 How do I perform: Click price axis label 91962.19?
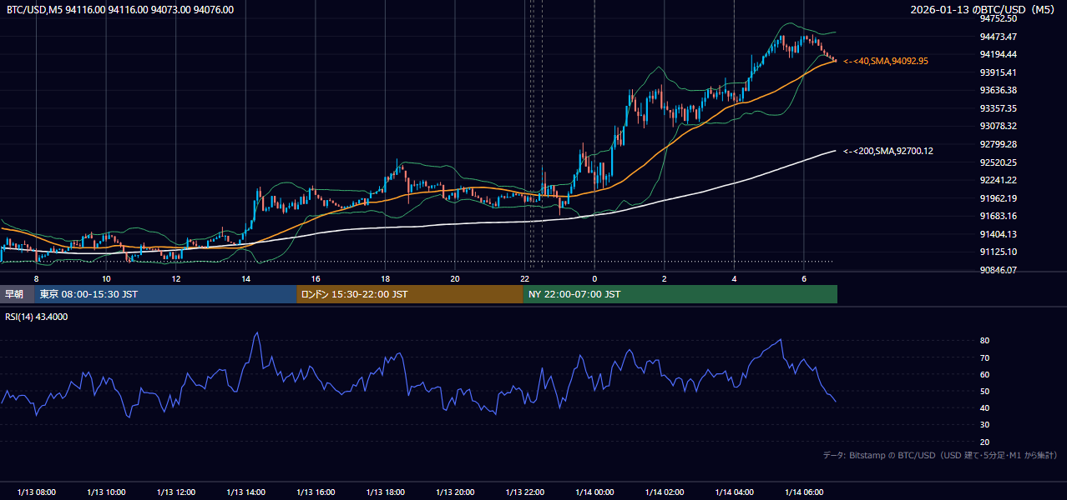(998, 198)
